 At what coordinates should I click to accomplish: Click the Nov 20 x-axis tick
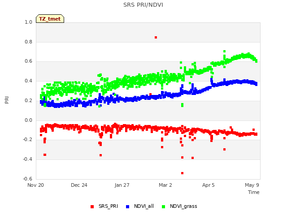click(35, 185)
